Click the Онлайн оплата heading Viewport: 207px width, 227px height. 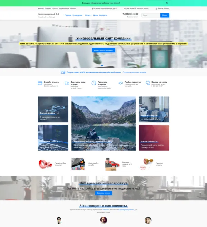(x=51, y=82)
